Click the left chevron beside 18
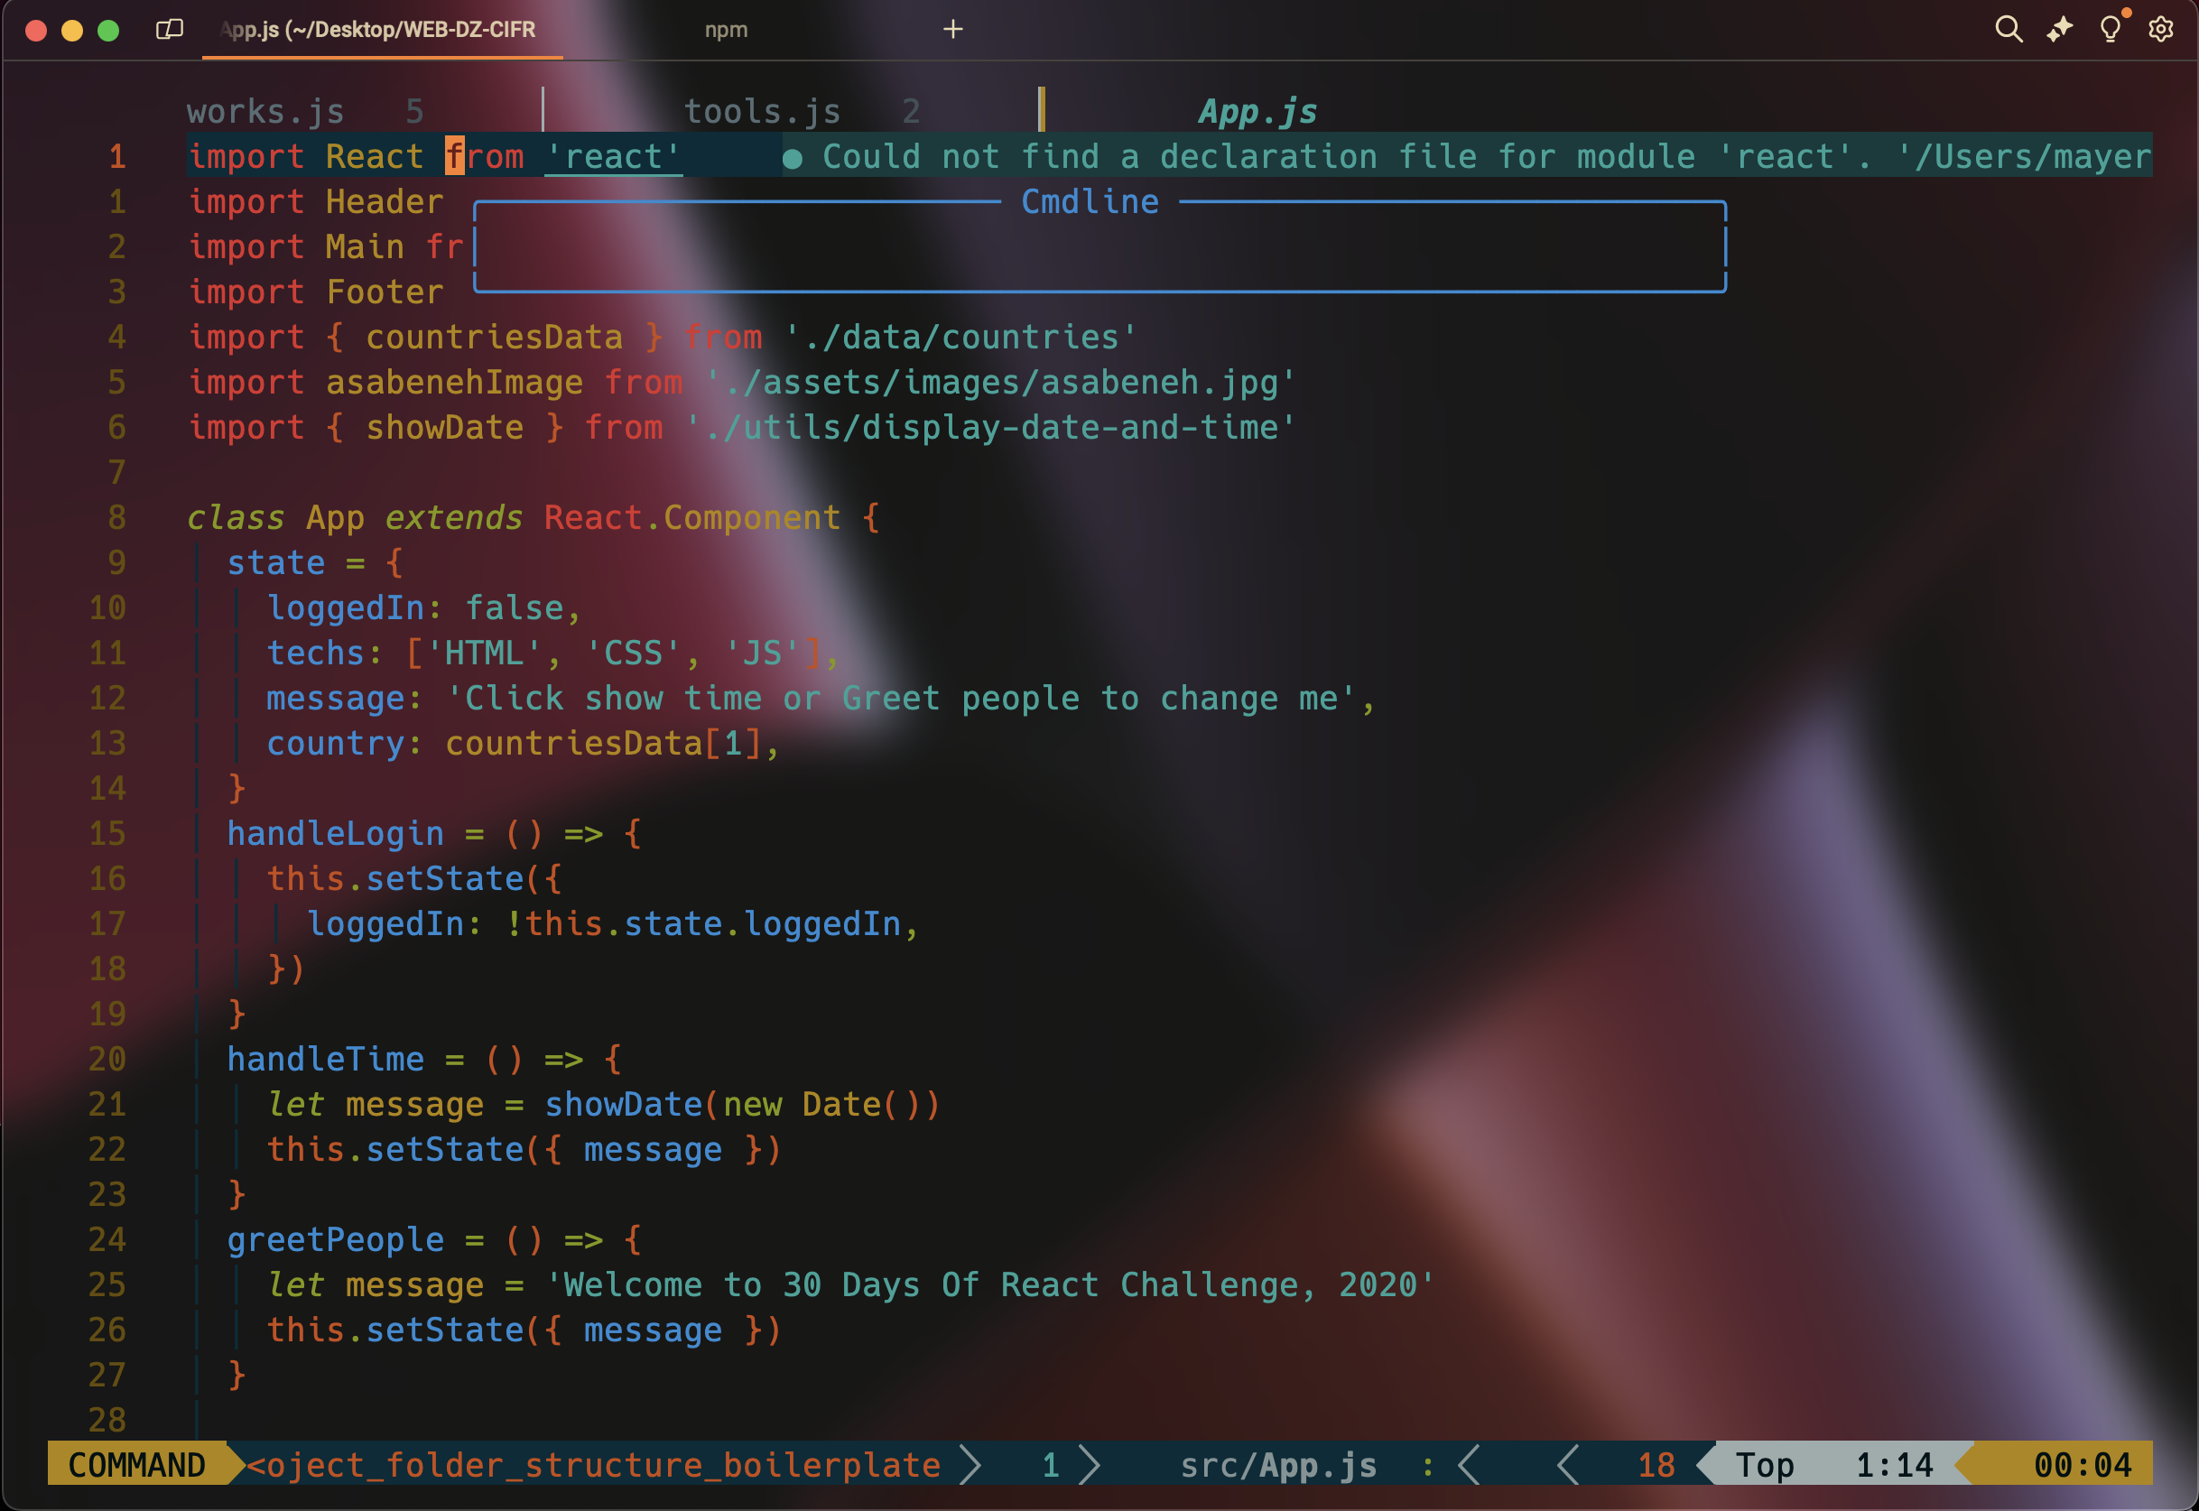 (x=1567, y=1465)
